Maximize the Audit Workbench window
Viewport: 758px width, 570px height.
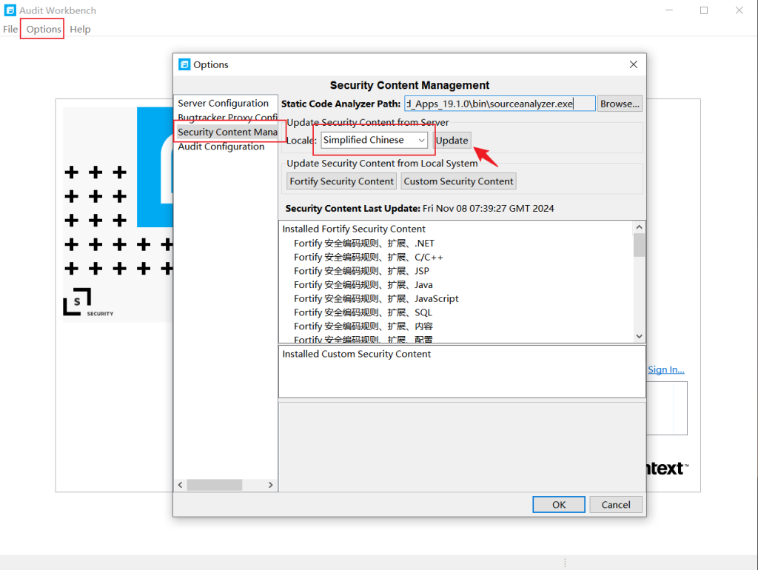point(704,10)
